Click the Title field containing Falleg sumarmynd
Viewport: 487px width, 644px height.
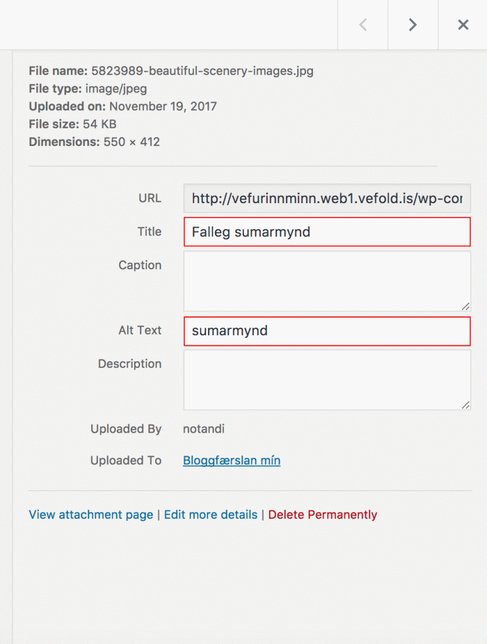pyautogui.click(x=327, y=231)
